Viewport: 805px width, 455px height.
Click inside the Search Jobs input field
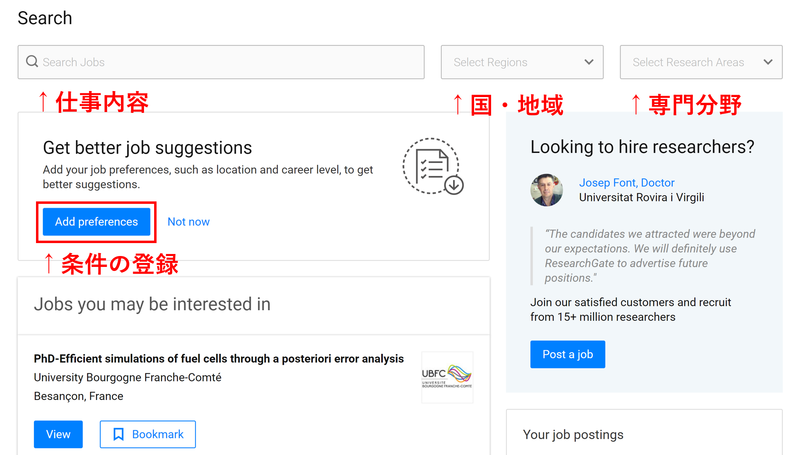point(220,62)
